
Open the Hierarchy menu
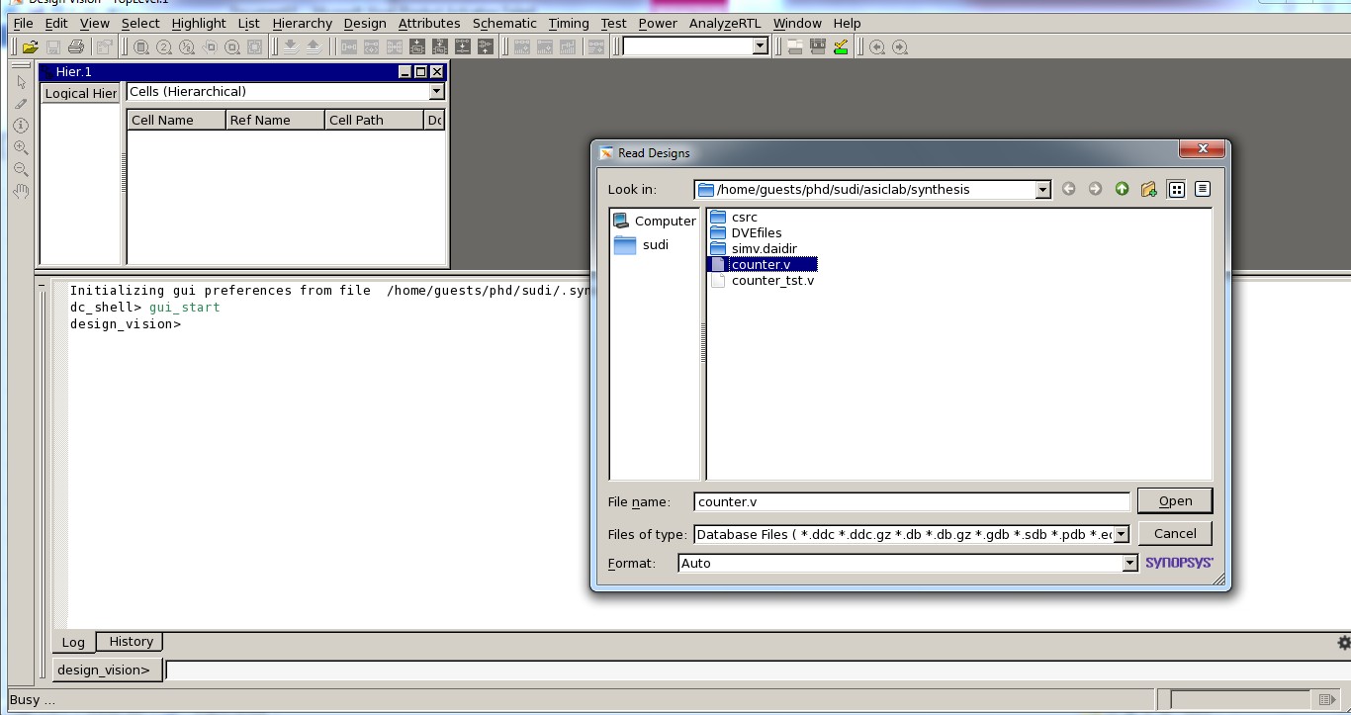302,23
